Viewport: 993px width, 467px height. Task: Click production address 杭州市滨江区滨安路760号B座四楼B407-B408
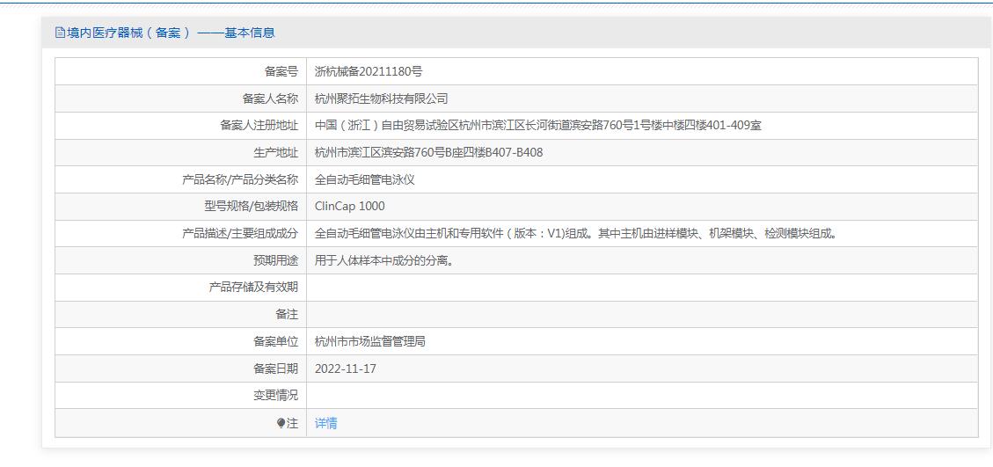pos(428,153)
